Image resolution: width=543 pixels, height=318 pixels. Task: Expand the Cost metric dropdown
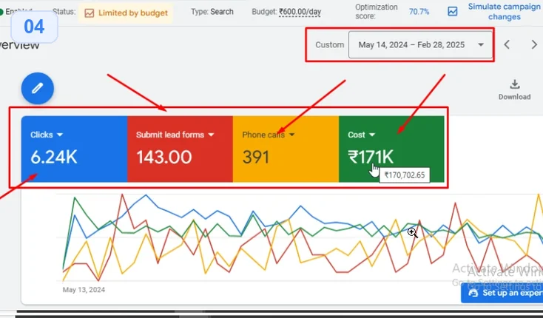[372, 135]
